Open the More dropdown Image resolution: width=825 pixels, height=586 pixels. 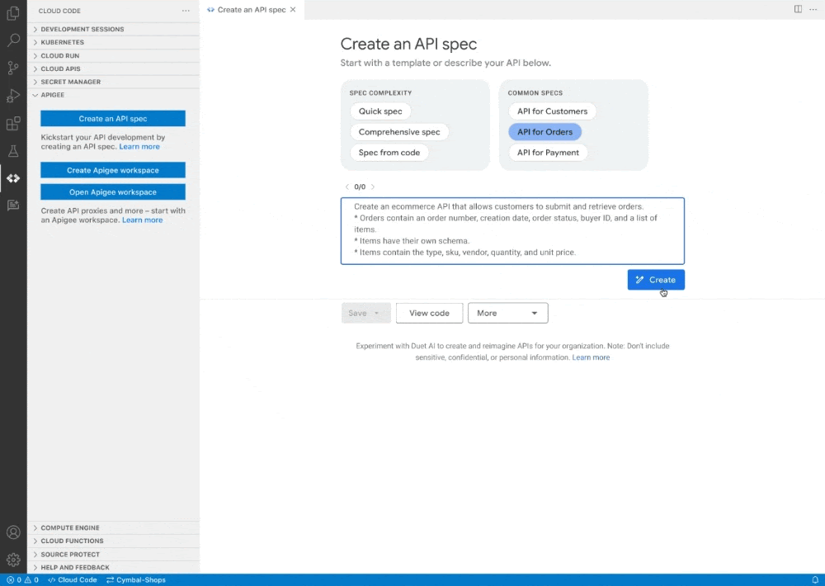click(x=507, y=313)
